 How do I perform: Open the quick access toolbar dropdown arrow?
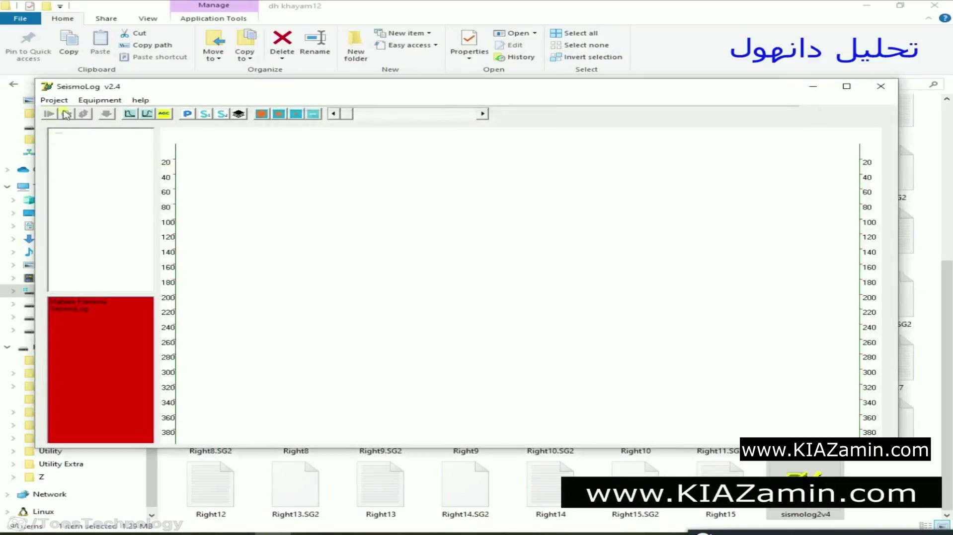tap(60, 6)
